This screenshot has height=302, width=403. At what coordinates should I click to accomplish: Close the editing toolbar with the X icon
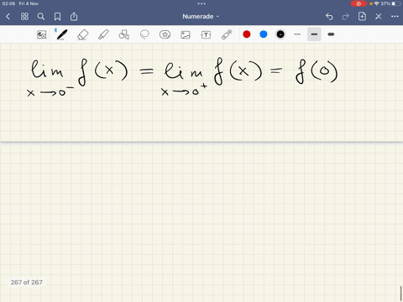coord(379,17)
